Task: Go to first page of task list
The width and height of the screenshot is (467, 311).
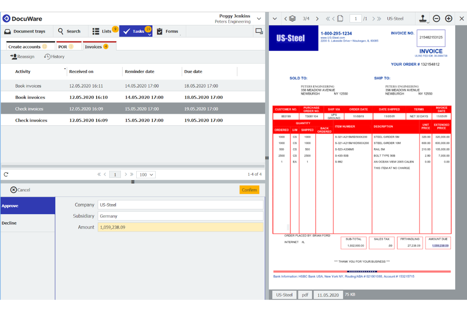Action: 99,174
